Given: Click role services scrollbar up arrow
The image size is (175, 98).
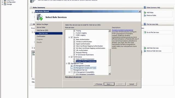Looking at the screenshot, I should pos(109,31).
